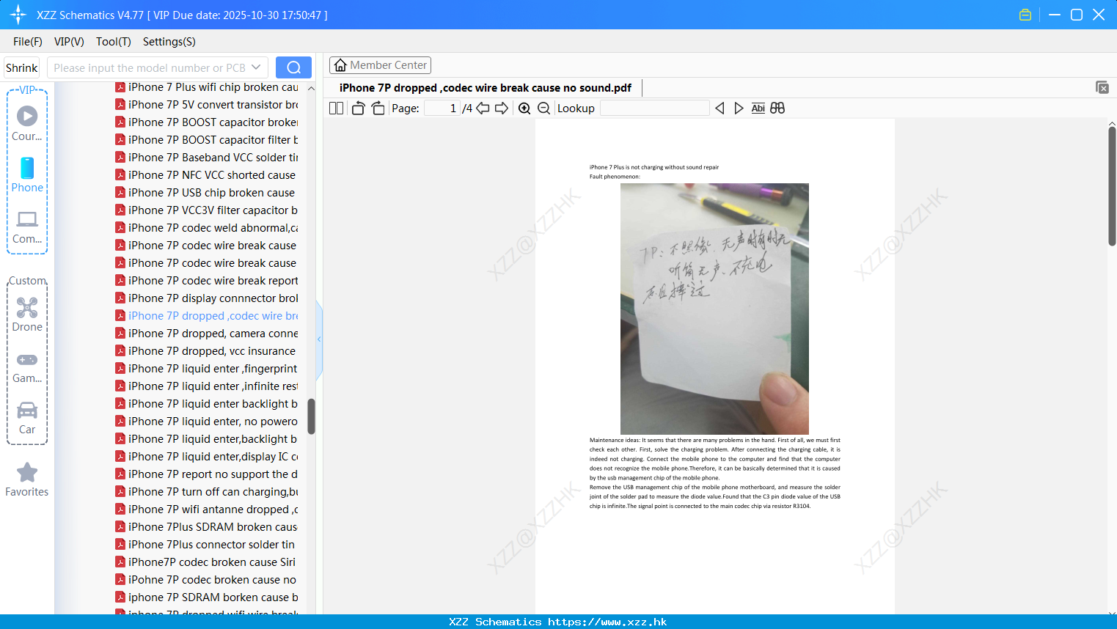Open iPhone 7P turn off can charging file
Image resolution: width=1117 pixels, height=629 pixels.
tap(207, 492)
